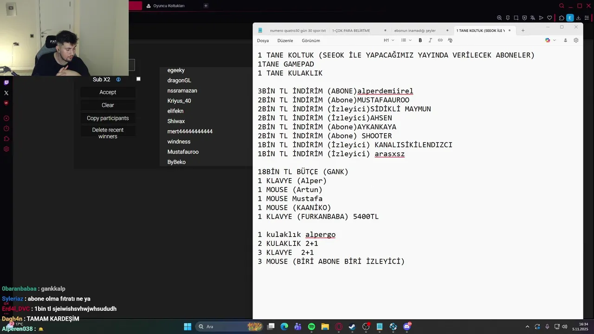The width and height of the screenshot is (594, 334).
Task: Open the X (Twitter) sidebar icon
Action: 6,93
